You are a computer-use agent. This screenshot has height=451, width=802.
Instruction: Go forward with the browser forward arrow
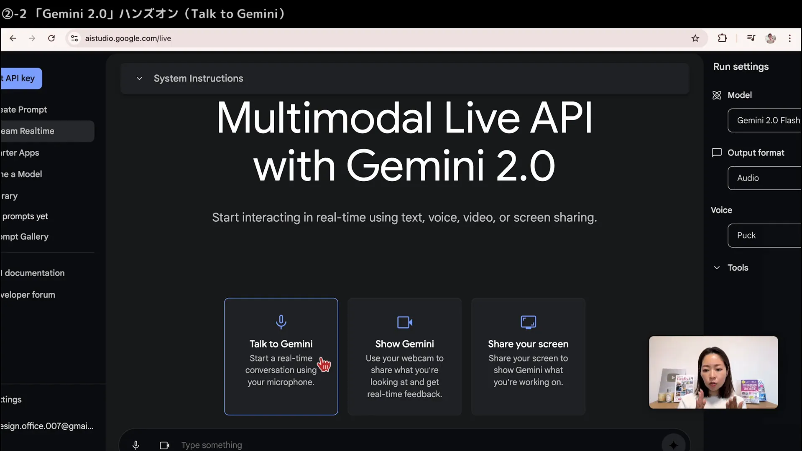click(32, 38)
